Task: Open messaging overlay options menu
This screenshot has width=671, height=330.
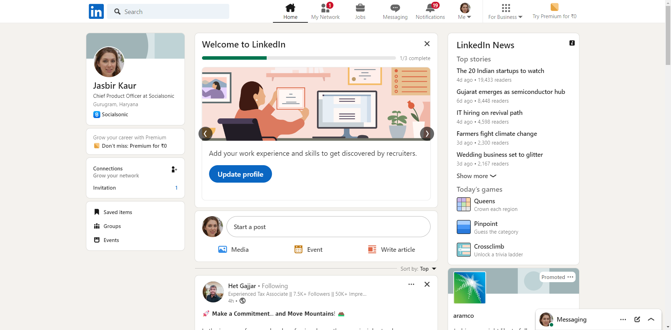Action: coord(623,320)
